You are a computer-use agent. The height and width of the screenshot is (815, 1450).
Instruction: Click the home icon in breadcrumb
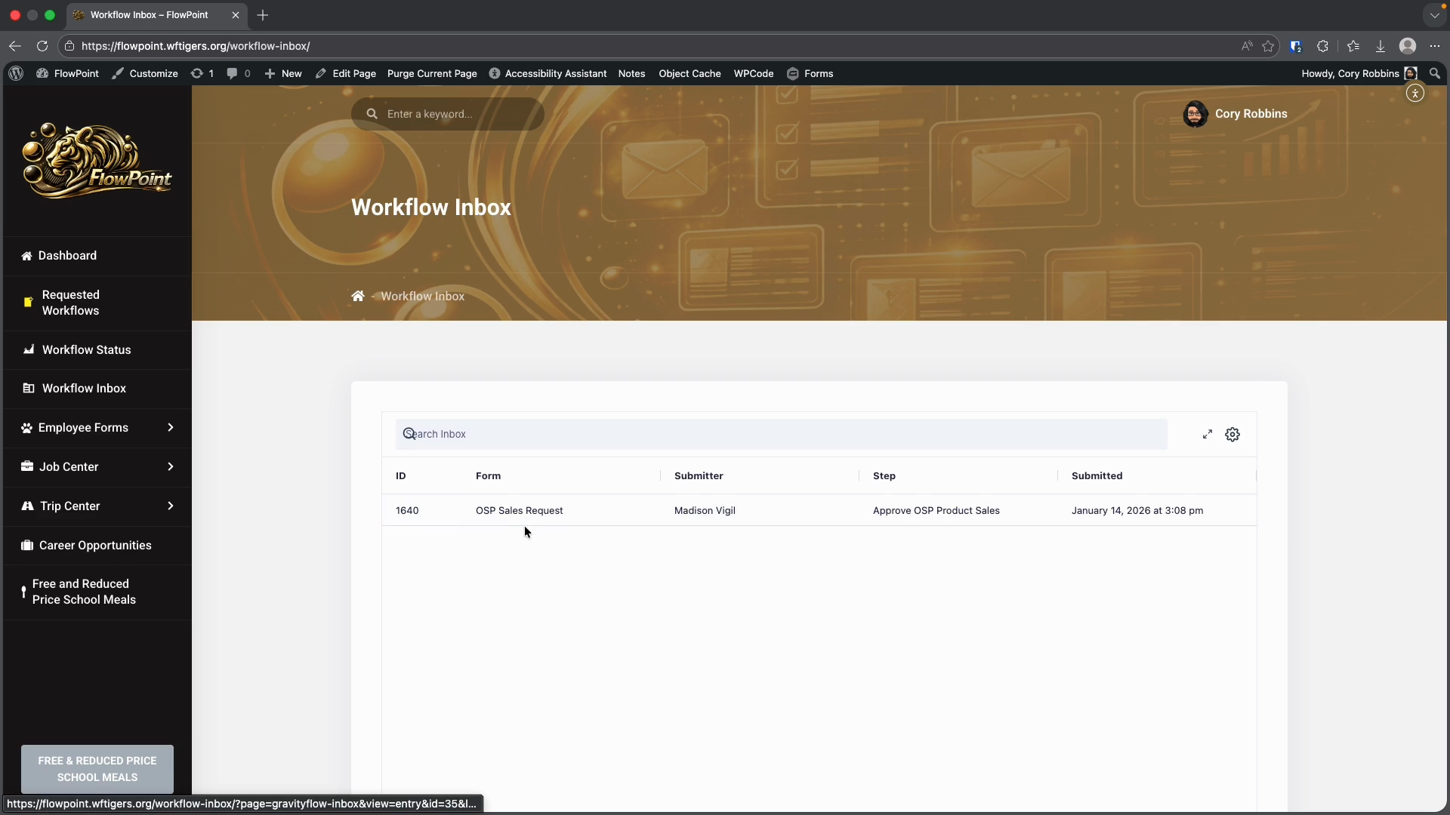tap(358, 296)
